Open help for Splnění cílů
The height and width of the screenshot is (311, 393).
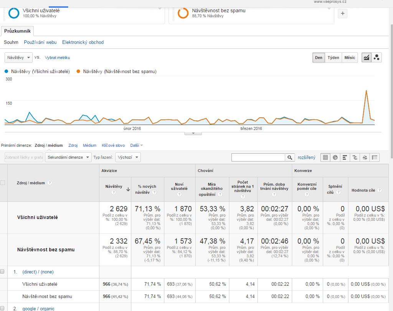[x=339, y=192]
